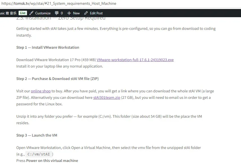Click the paragraph starting 'Getting started with stAI'
Image resolution: width=241 pixels, height=167 pixels.
click(116, 32)
